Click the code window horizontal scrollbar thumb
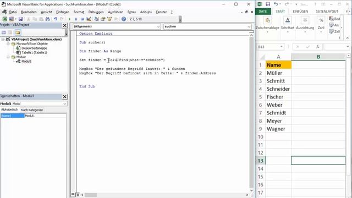This screenshot has width=352, height=198. pos(91,195)
